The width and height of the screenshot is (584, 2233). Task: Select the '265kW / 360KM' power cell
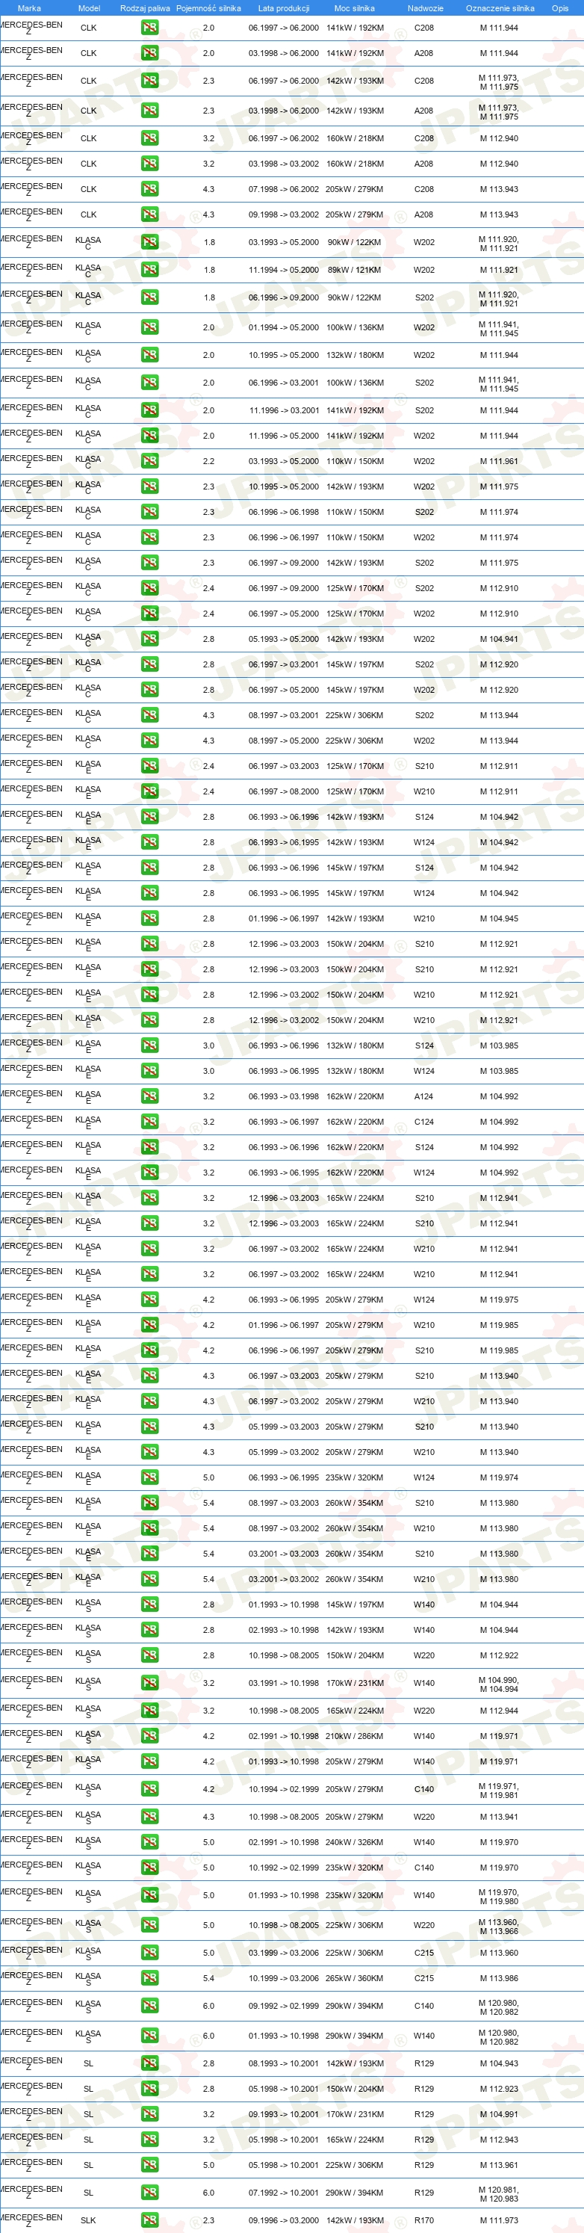click(x=355, y=1978)
